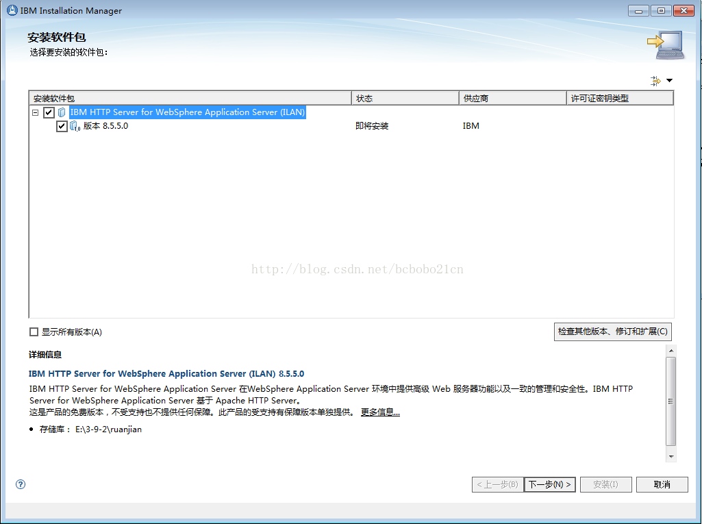The height and width of the screenshot is (524, 702).
Task: Uncheck the 版本 8.5.5.0 checkbox
Action: pyautogui.click(x=62, y=126)
